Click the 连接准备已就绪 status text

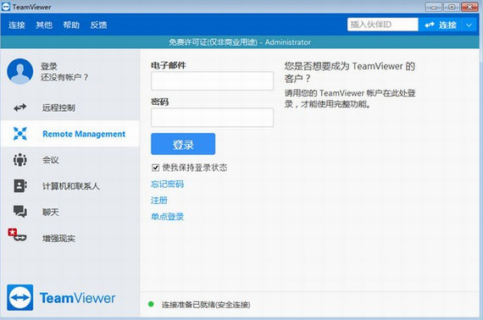point(206,305)
